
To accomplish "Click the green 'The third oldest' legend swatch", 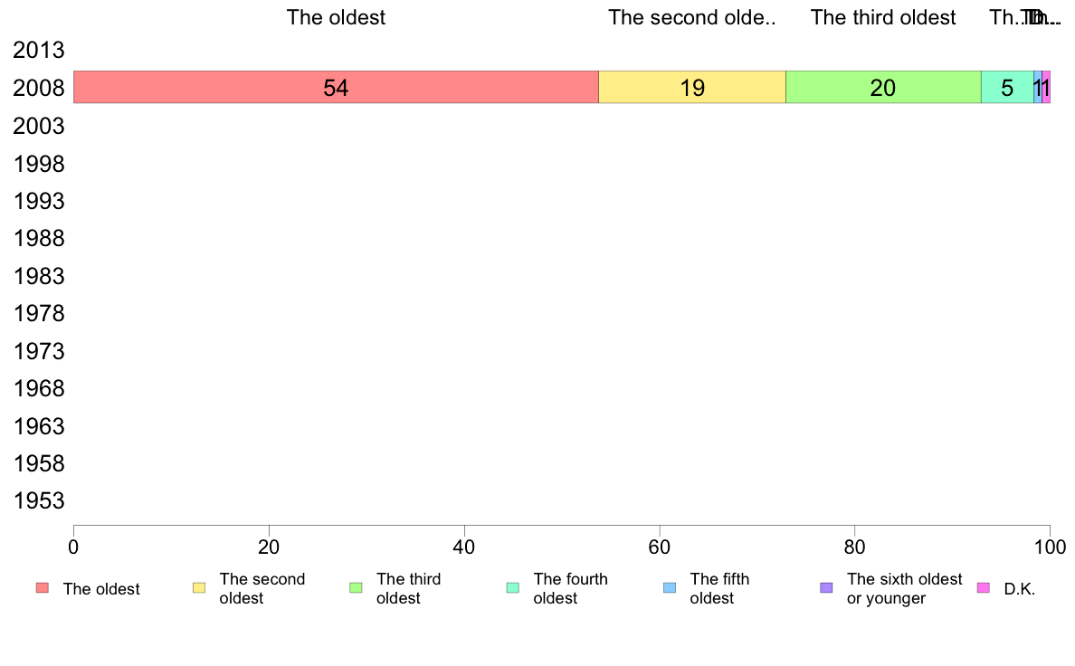I will pos(356,588).
